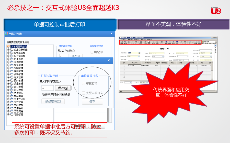Expand the 应付款管理 tree node
230x143 pixels.
coord(8,56)
